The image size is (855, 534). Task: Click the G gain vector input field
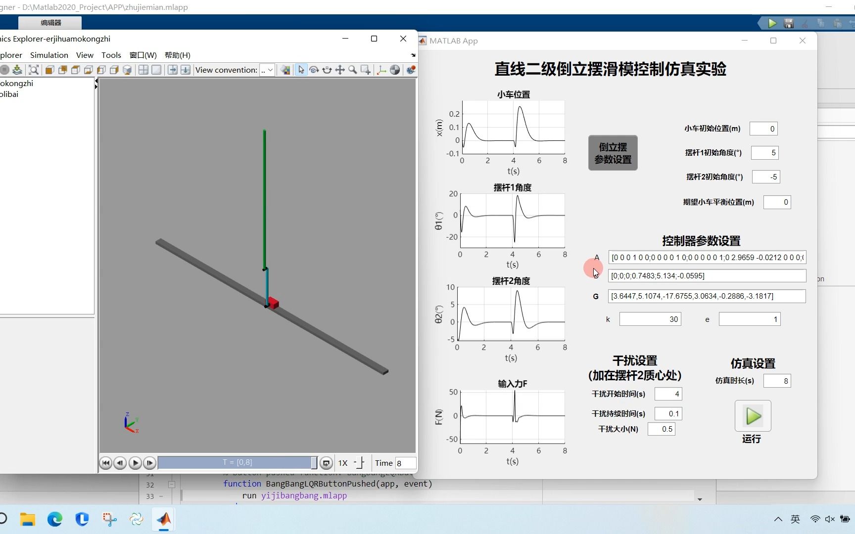coord(707,296)
